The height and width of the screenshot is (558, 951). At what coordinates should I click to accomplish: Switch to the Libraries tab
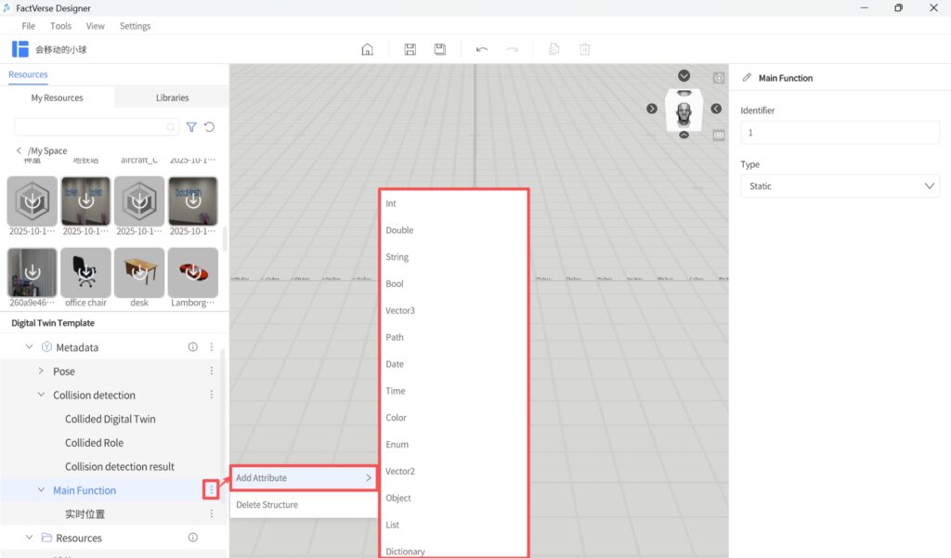tap(171, 97)
